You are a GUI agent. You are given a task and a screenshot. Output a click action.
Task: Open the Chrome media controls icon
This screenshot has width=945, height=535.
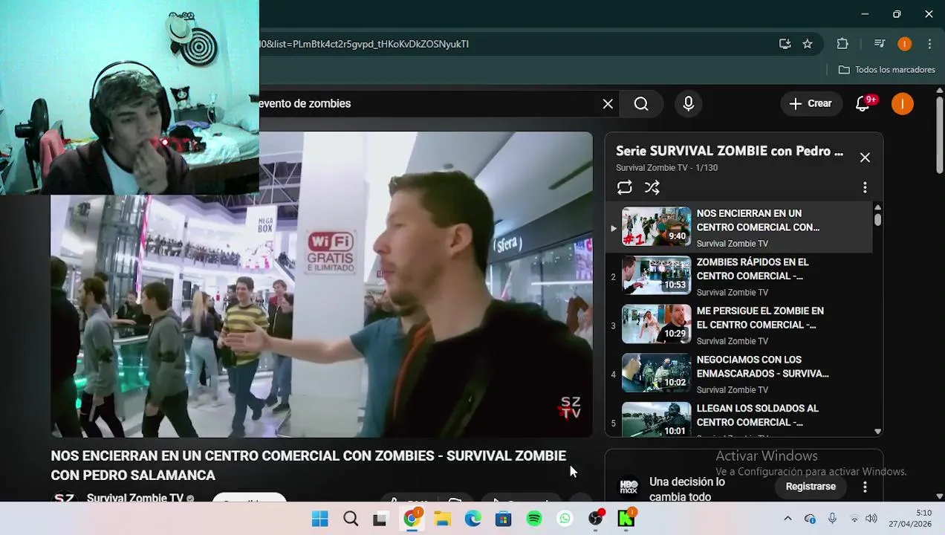coord(880,44)
